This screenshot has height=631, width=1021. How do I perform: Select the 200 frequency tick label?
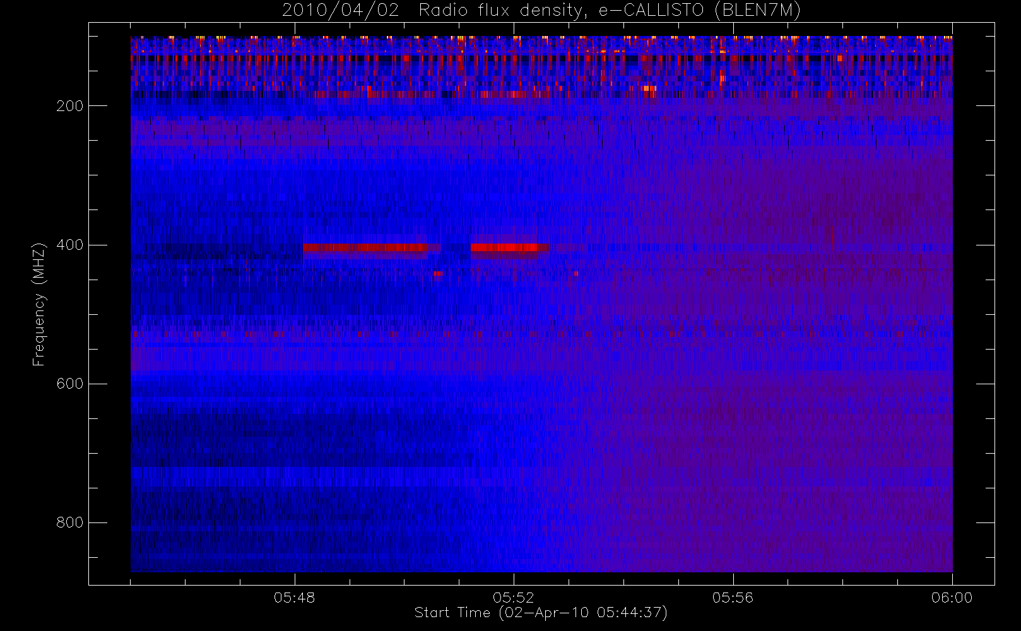(70, 106)
